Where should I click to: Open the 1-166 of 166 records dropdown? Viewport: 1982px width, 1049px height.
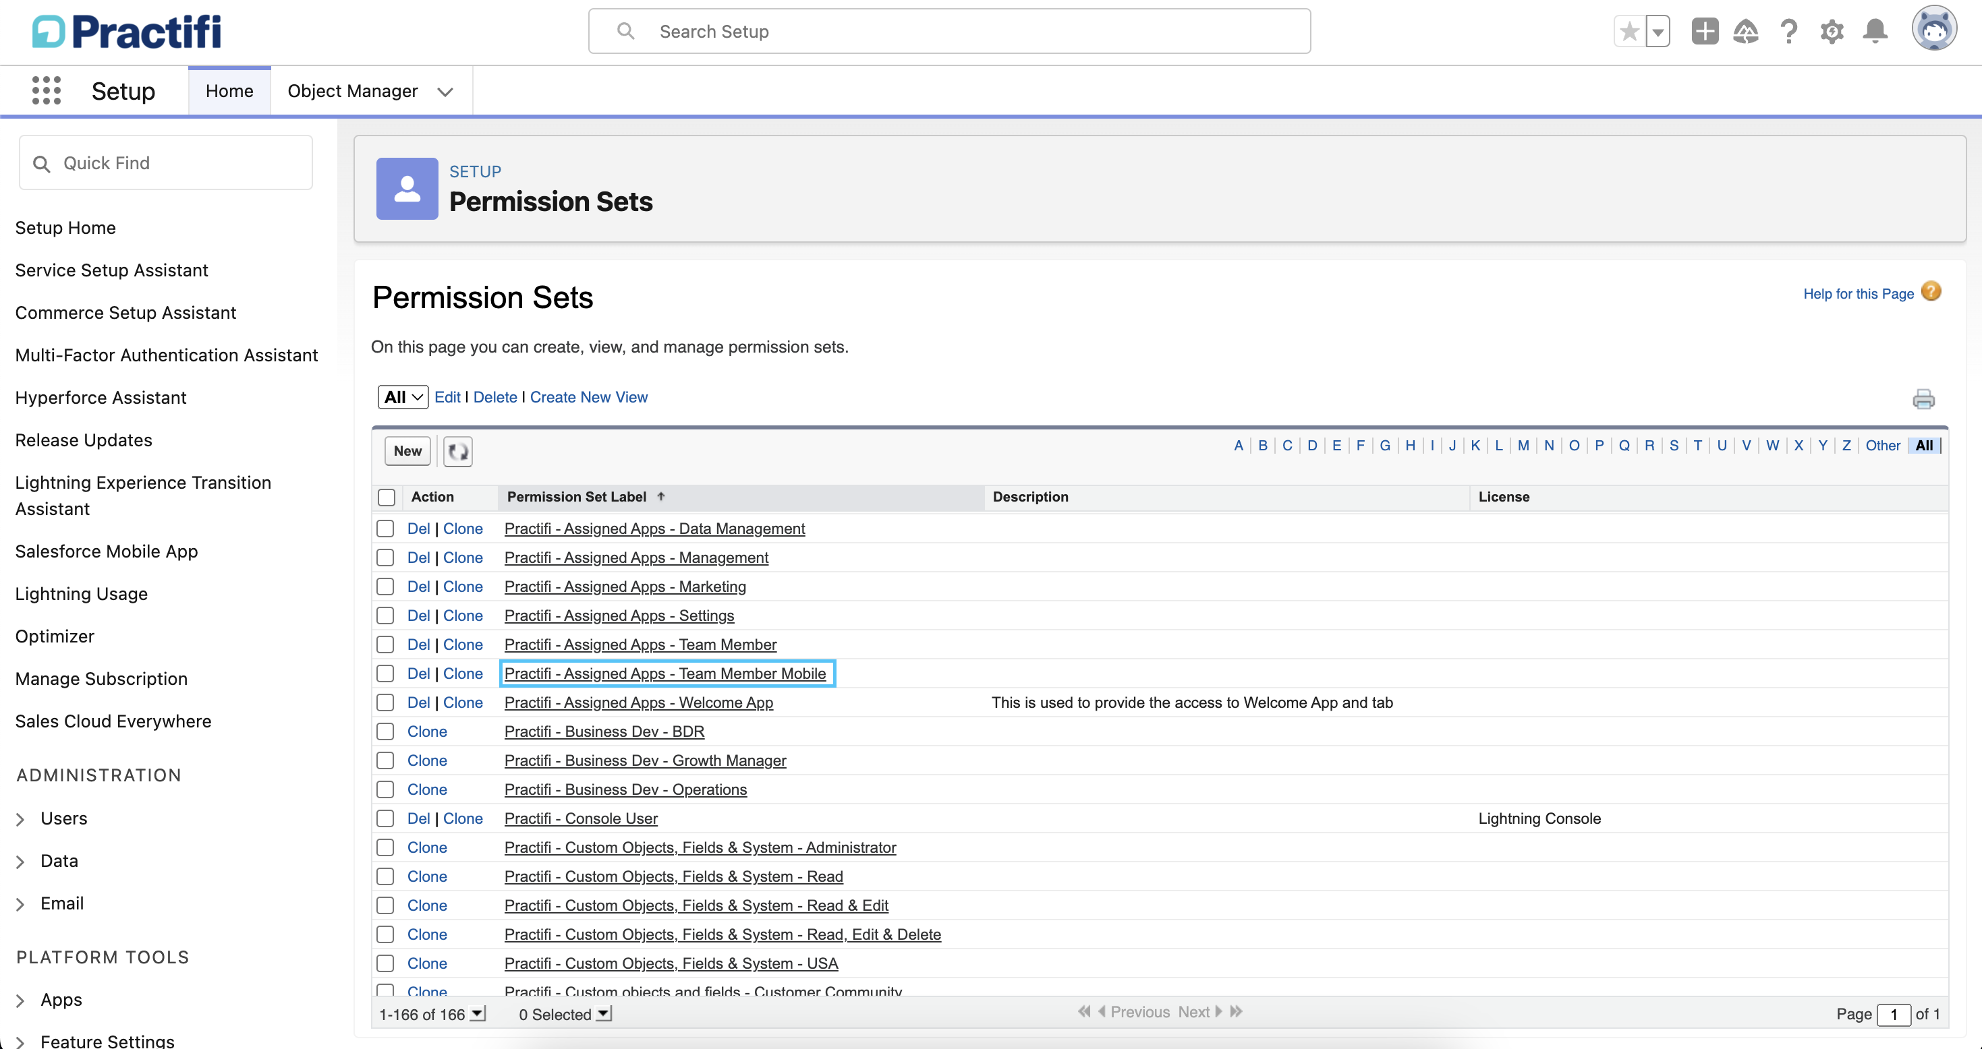478,1014
